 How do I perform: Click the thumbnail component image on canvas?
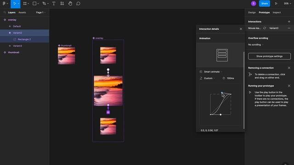coord(67,56)
